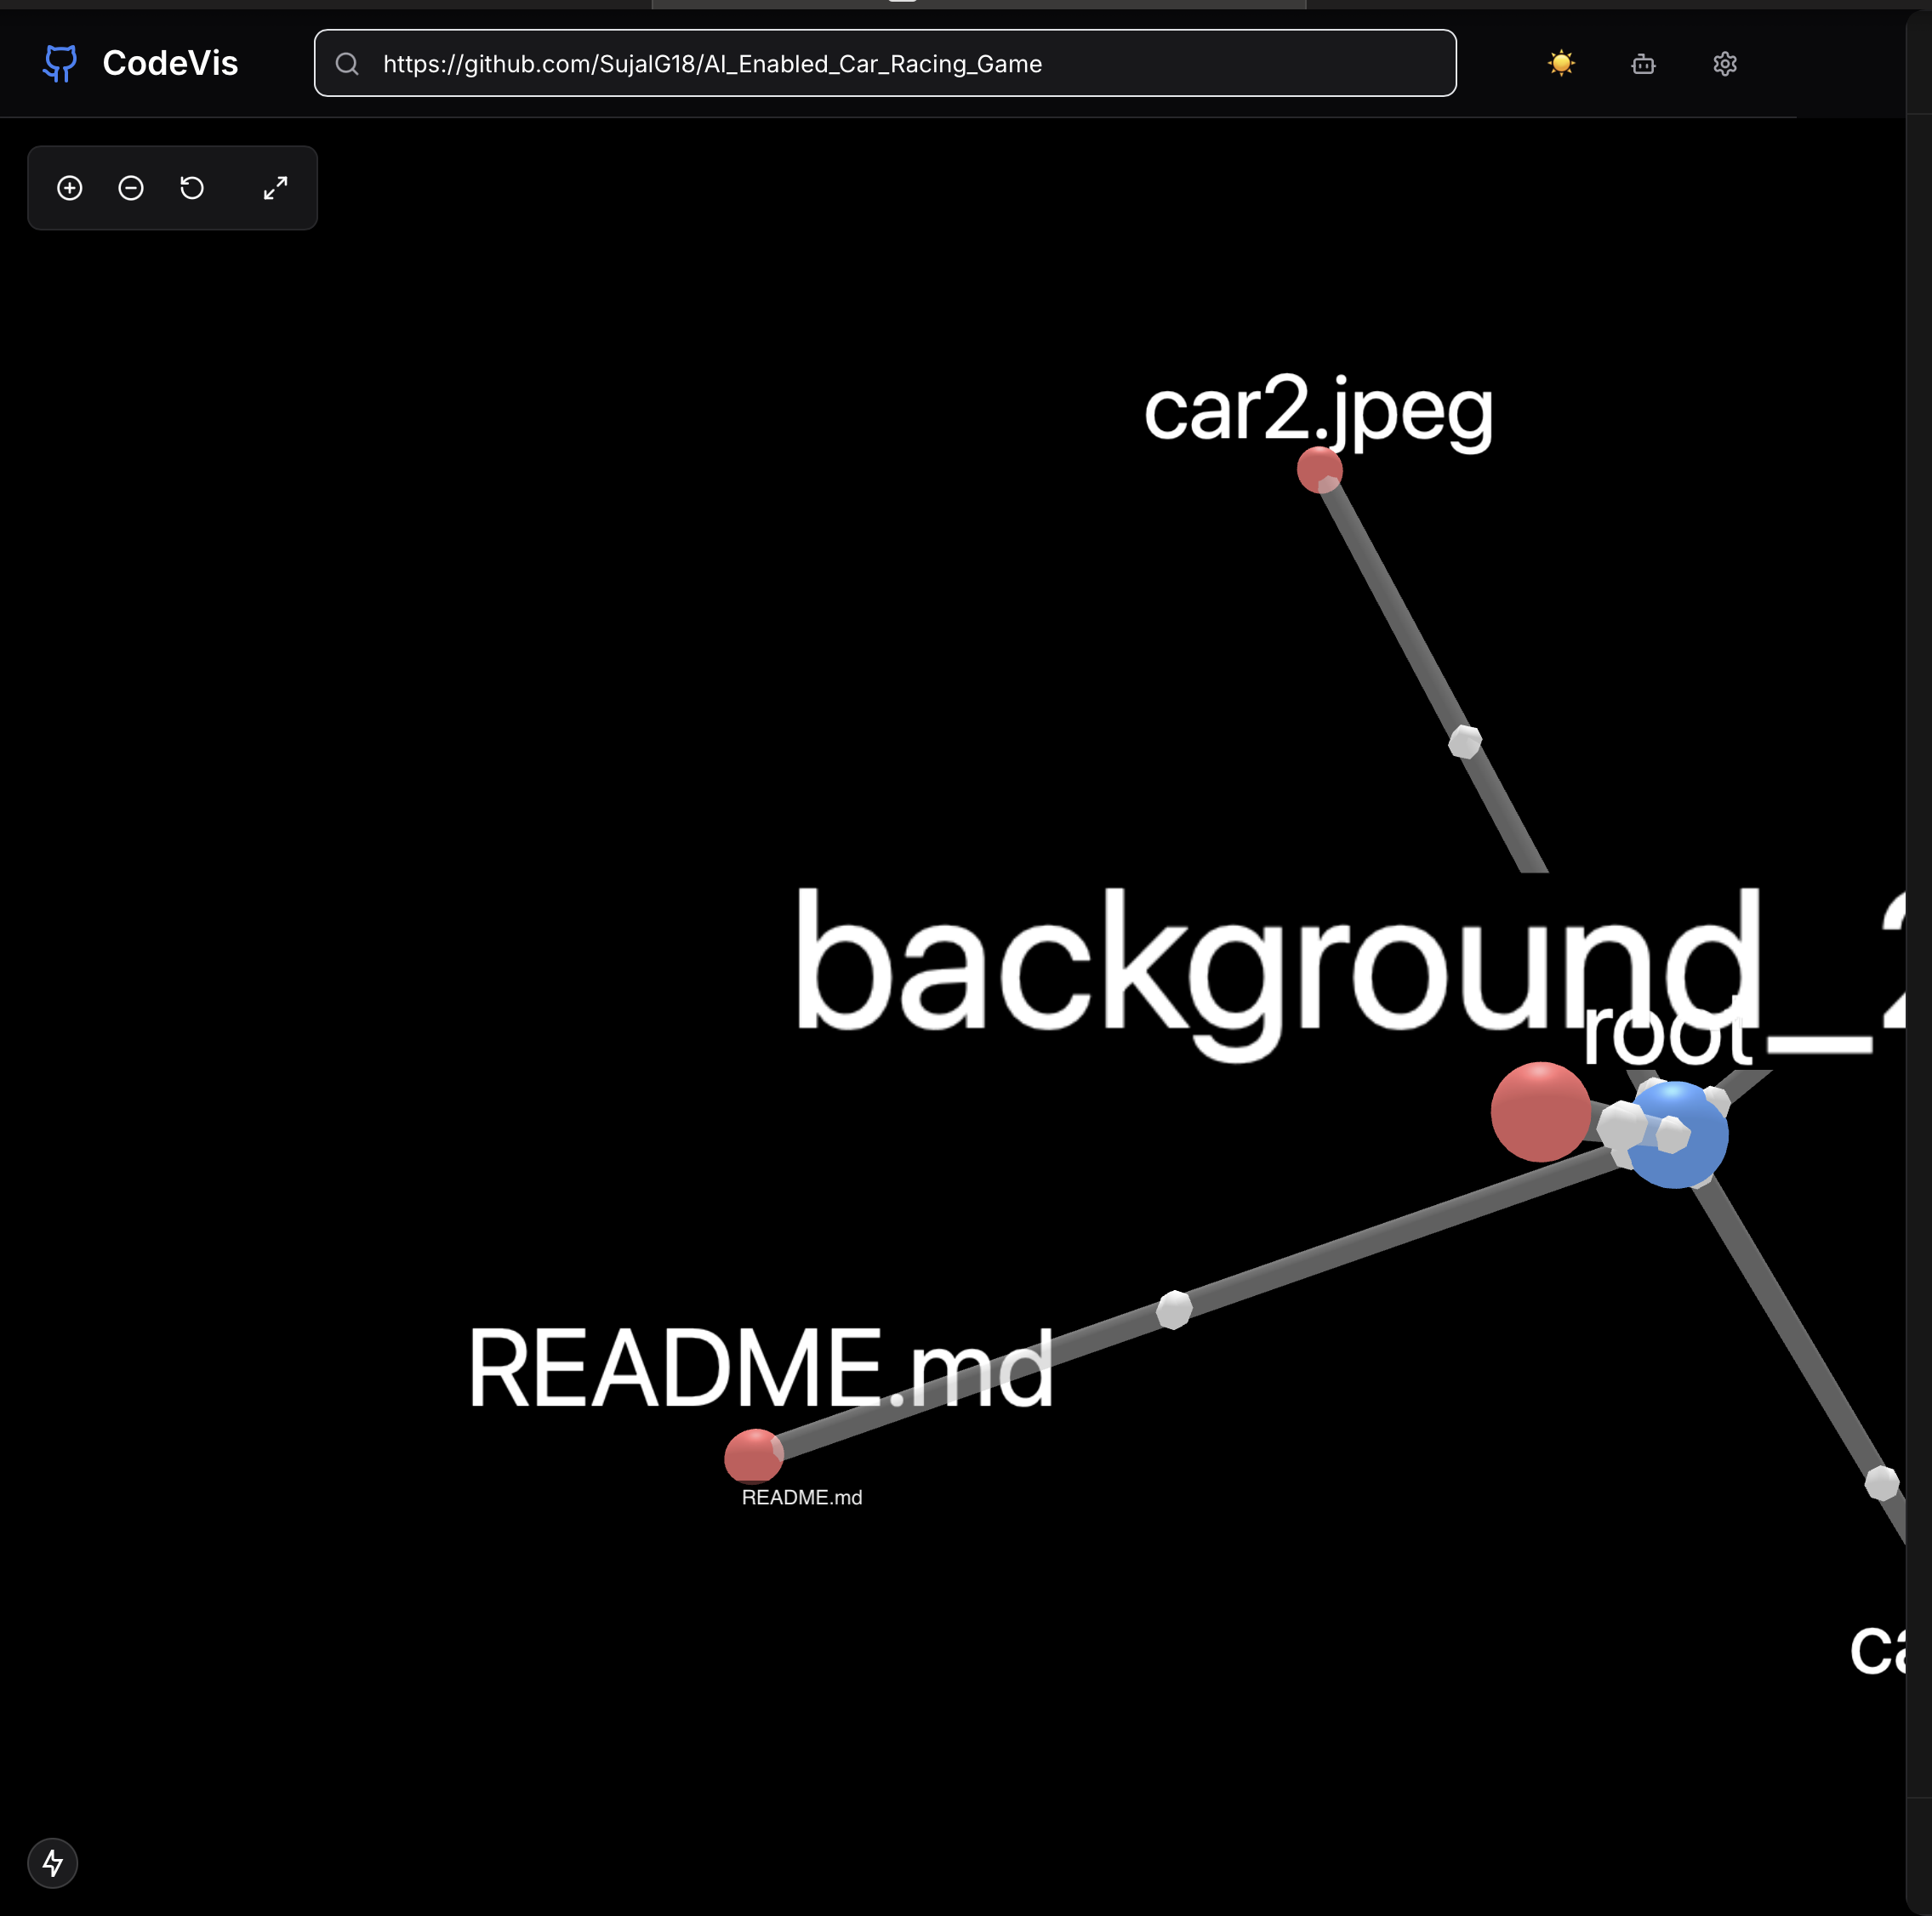Expand graph to fullscreen
1932x1916 pixels.
[275, 188]
